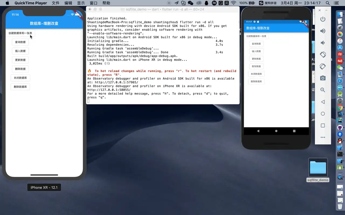This screenshot has height=215, width=345.
Task: Click the emulator zoom magnifier icon
Action: [x=323, y=90]
